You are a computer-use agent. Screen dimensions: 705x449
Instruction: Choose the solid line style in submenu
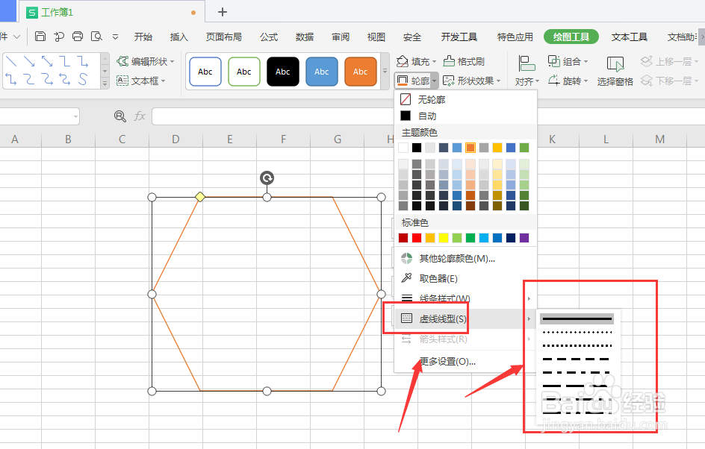point(576,318)
